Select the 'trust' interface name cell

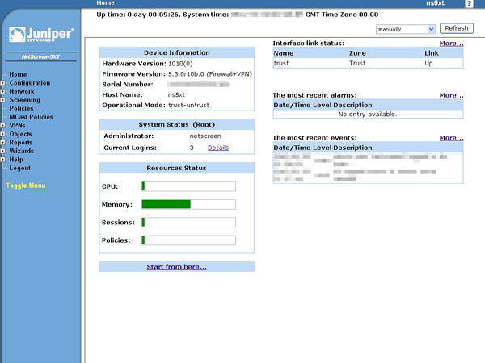(281, 63)
